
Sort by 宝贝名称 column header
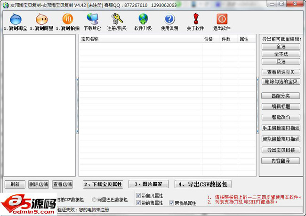point(140,39)
